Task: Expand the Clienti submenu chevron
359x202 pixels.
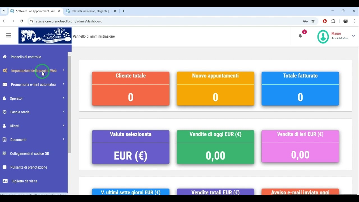Action: point(64,125)
